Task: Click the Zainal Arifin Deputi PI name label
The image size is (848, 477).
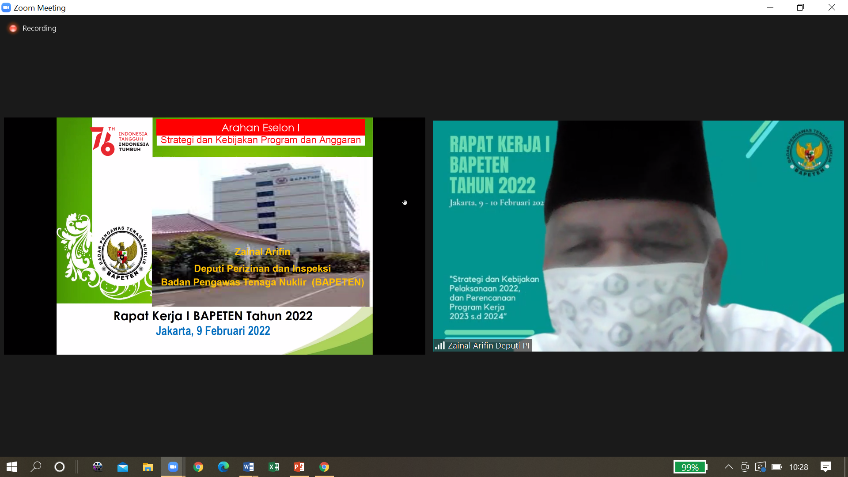Action: 488,345
